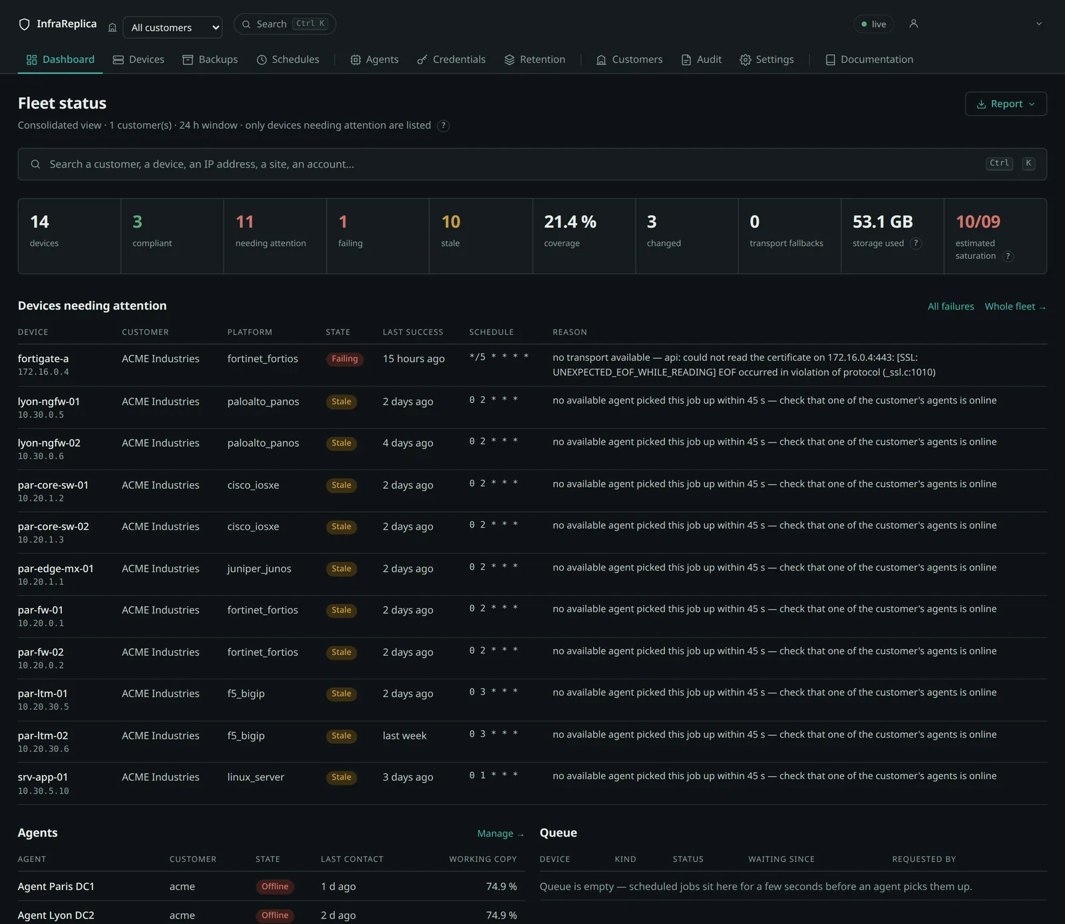This screenshot has width=1065, height=924.
Task: Click the Settings gear icon
Action: (745, 60)
